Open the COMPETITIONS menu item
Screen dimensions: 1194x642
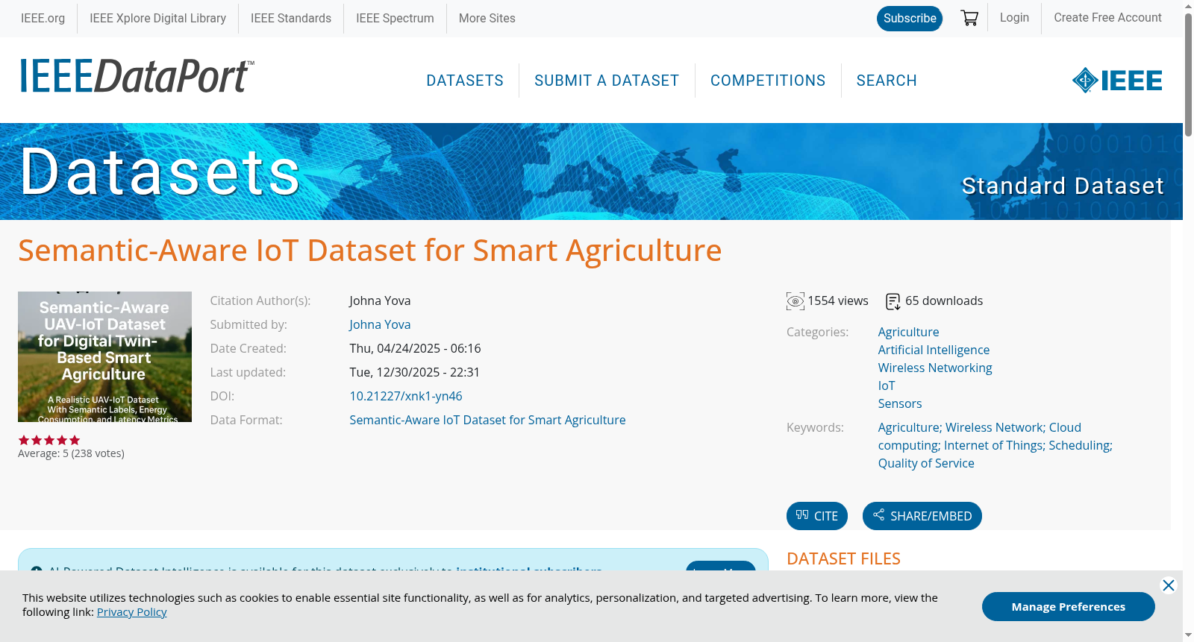point(768,81)
